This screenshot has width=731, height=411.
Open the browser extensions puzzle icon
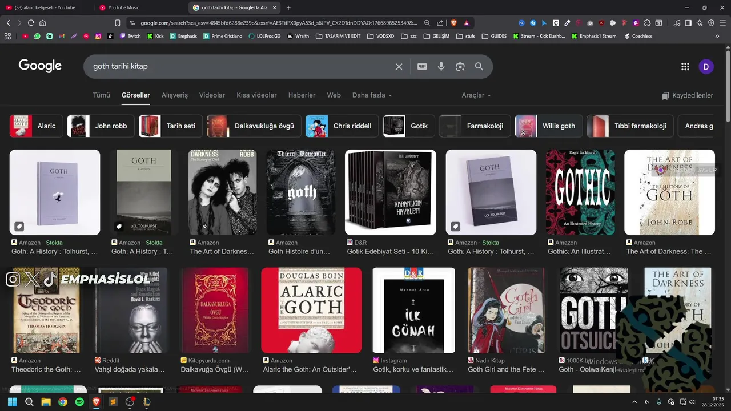pyautogui.click(x=647, y=23)
